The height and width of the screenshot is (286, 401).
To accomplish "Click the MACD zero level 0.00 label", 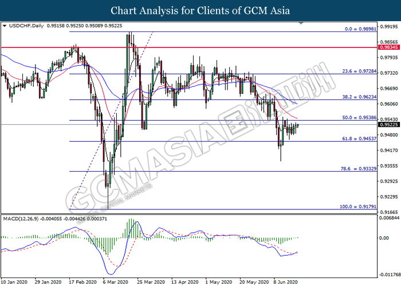I will 384,238.
